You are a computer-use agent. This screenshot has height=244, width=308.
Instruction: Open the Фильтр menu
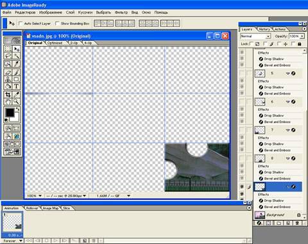pos(121,12)
